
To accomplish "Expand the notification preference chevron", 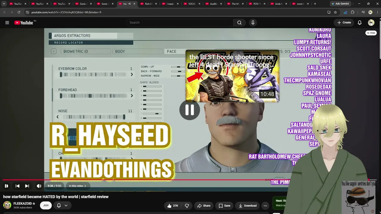I will point(66,205).
